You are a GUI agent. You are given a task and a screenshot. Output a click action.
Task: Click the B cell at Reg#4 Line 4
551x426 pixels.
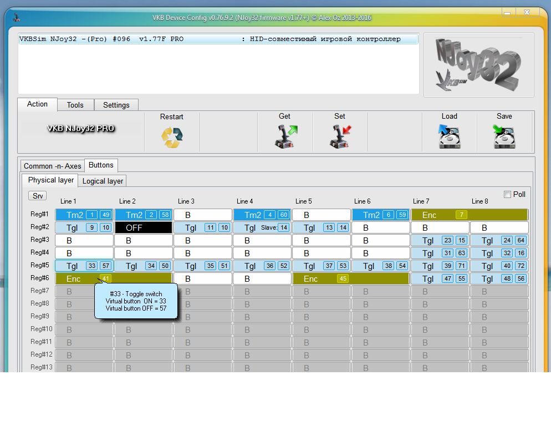(x=262, y=253)
